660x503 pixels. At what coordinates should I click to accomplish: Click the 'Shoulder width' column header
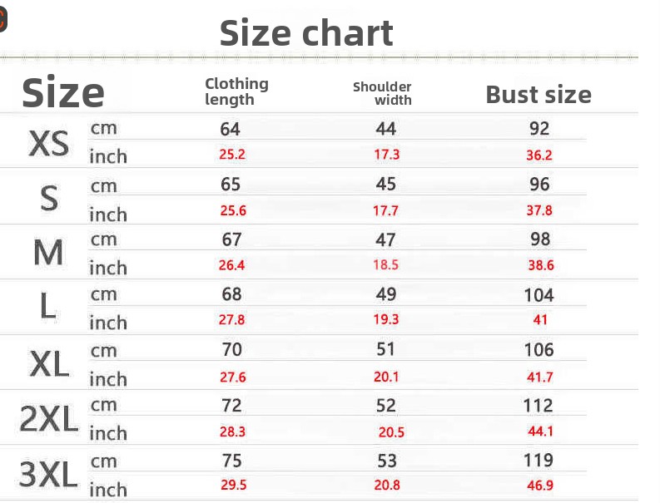pos(383,93)
